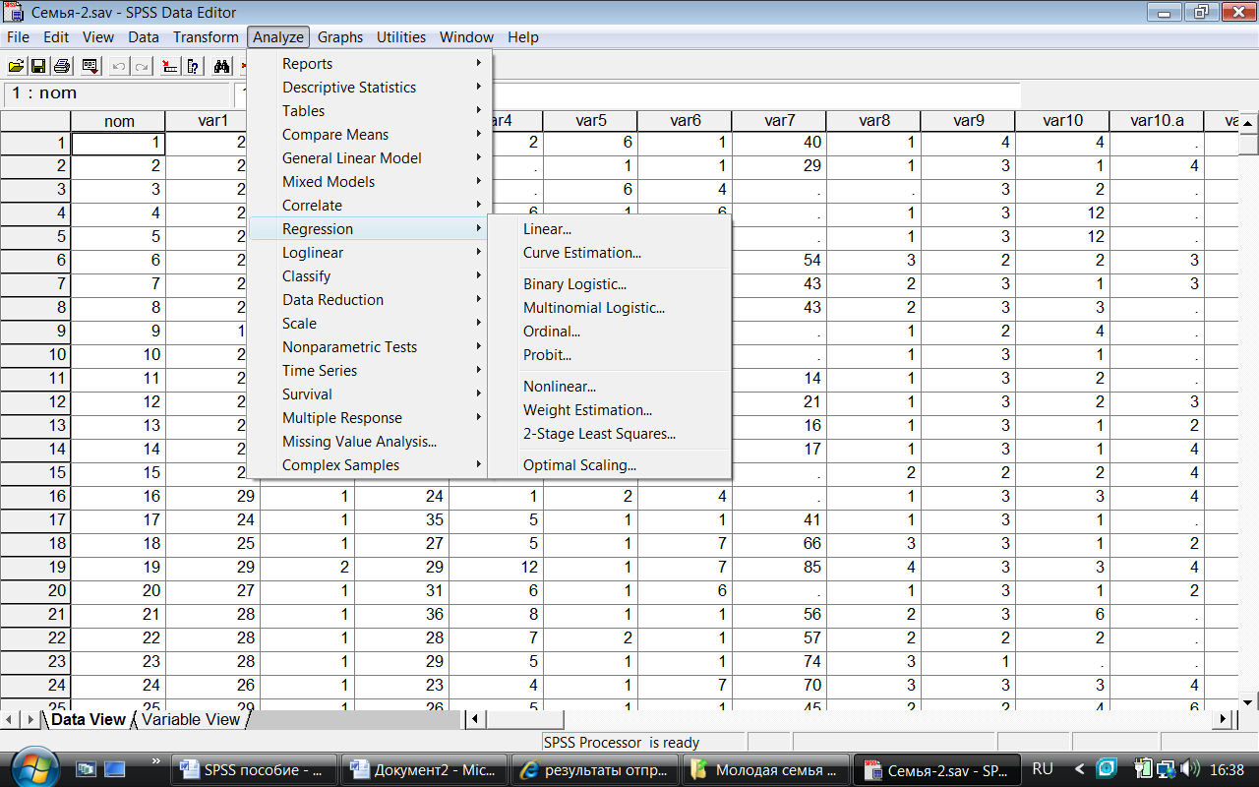Select Curve Estimation option
Image resolution: width=1259 pixels, height=787 pixels.
(610, 253)
